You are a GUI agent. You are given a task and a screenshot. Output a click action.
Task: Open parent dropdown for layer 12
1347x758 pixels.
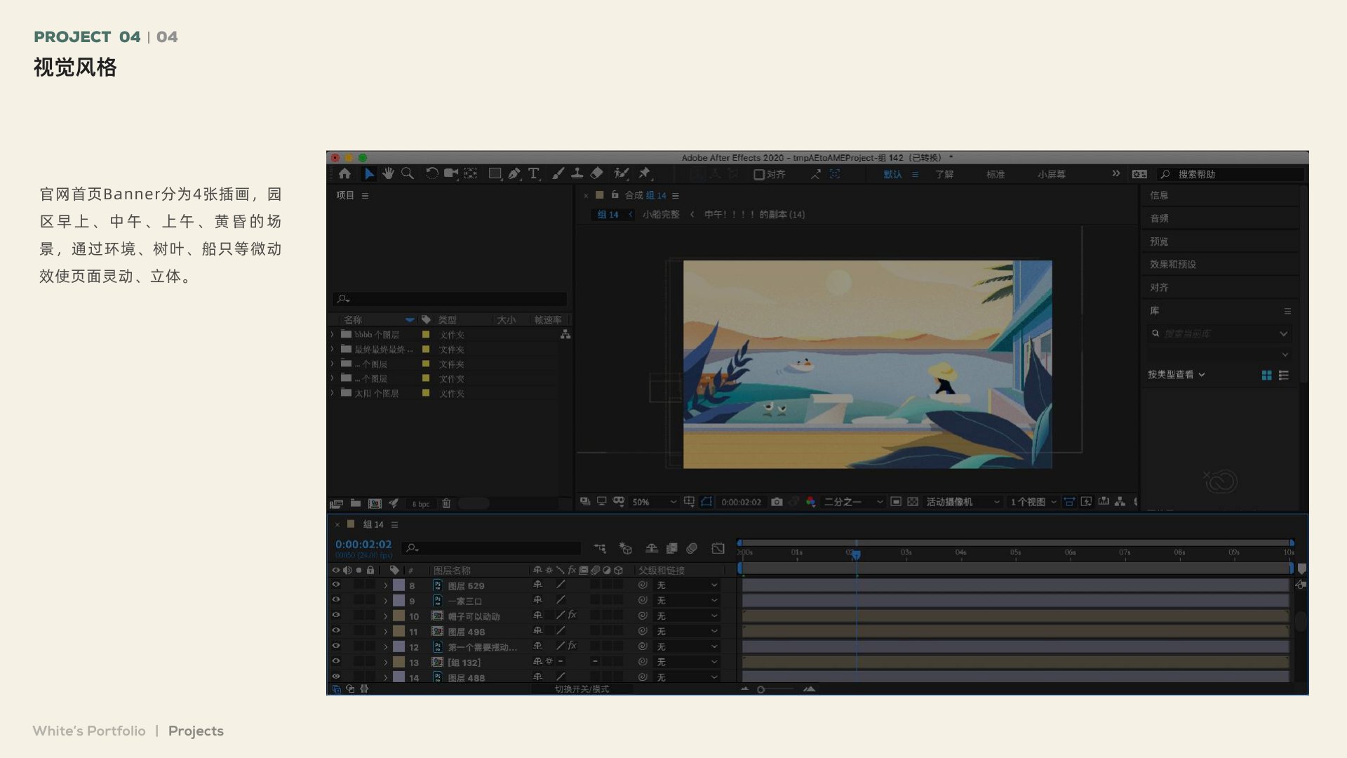(x=687, y=646)
